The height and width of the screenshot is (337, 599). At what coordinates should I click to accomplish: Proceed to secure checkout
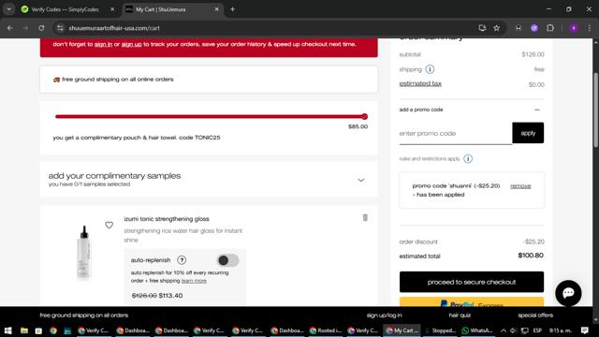[x=472, y=282]
